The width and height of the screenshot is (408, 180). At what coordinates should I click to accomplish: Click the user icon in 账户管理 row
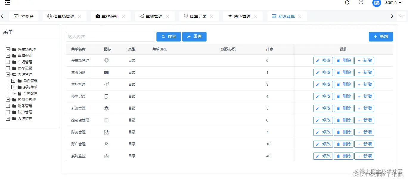tap(106, 144)
